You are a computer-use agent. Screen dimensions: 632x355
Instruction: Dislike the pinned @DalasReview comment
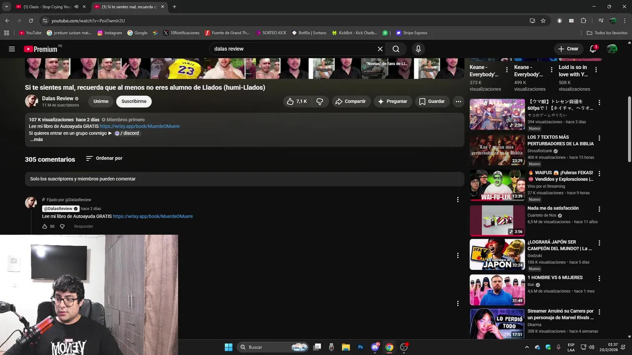click(62, 226)
